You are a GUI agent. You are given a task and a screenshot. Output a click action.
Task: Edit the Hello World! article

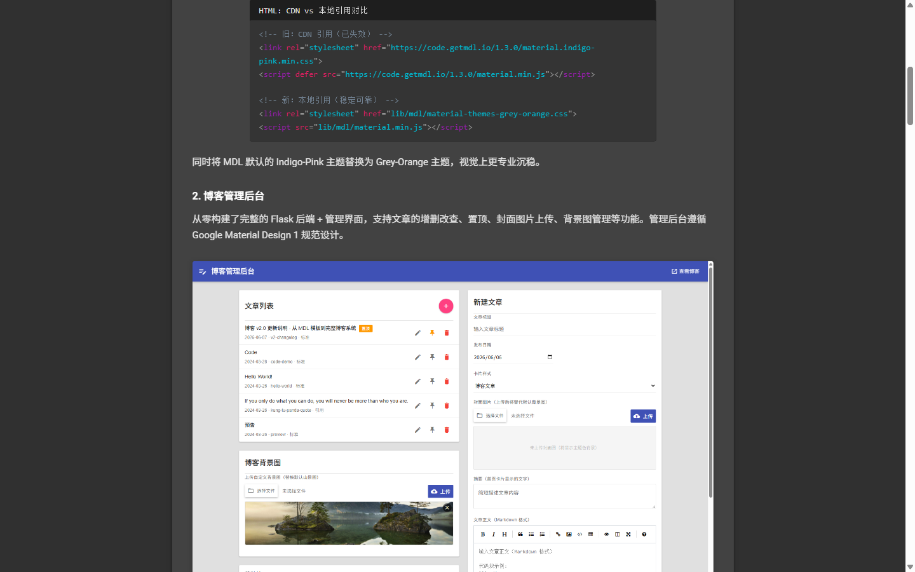click(417, 381)
